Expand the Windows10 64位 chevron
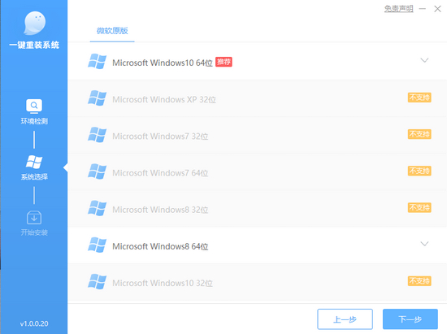Screen dimensions: 447x334 pyautogui.click(x=424, y=60)
